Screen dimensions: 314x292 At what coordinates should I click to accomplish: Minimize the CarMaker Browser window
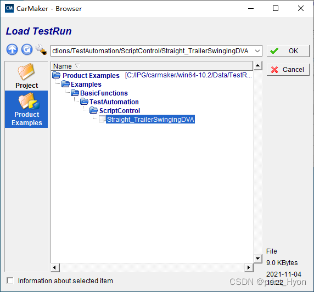point(251,8)
